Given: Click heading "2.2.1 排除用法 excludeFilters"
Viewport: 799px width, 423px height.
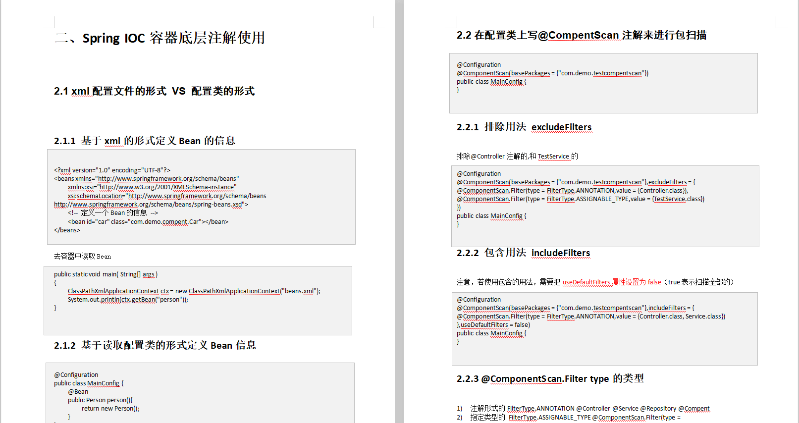Looking at the screenshot, I should [x=524, y=127].
